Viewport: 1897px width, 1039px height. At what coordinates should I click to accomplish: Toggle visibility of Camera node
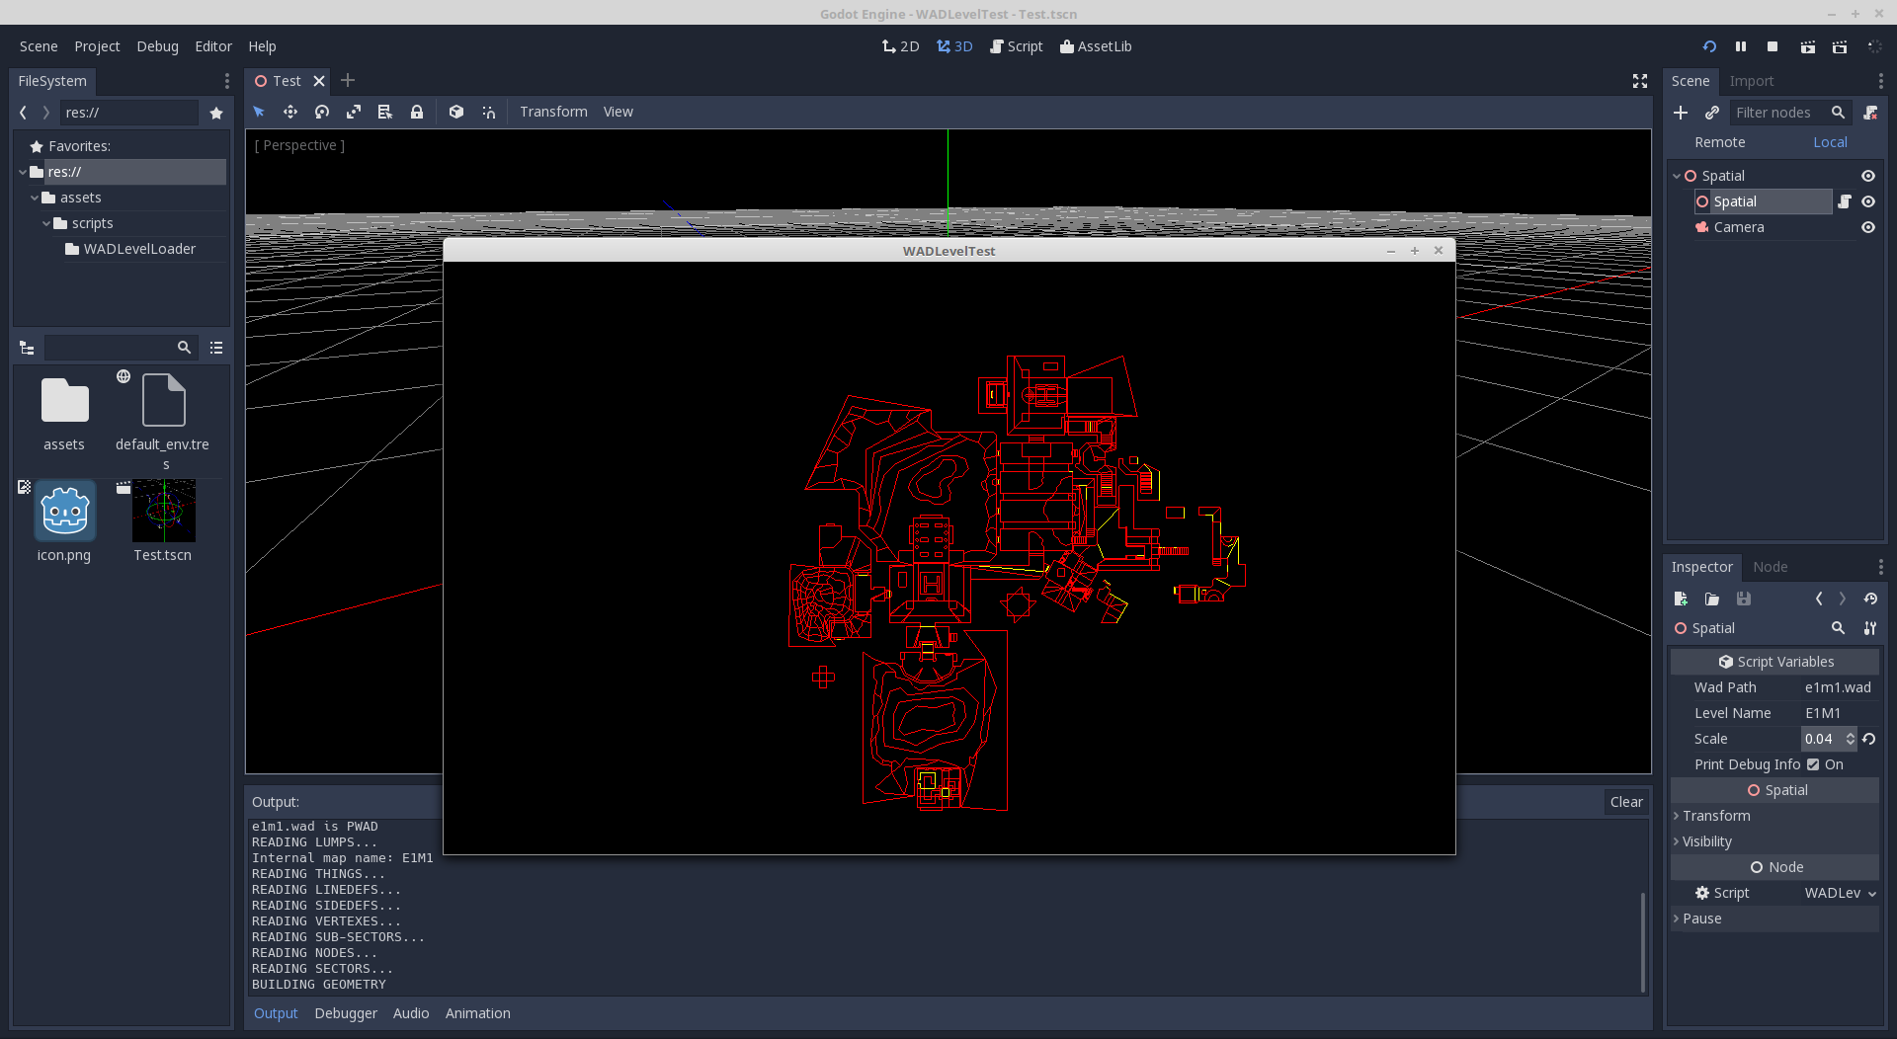coord(1868,227)
